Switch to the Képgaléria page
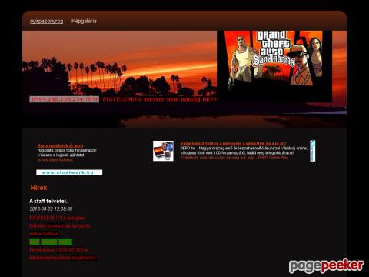Viewport: 369px width, 277px height. (x=84, y=21)
